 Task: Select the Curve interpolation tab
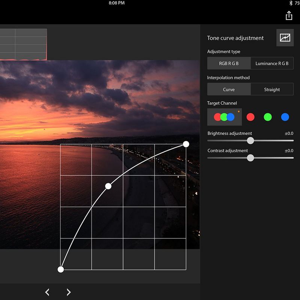coord(228,89)
